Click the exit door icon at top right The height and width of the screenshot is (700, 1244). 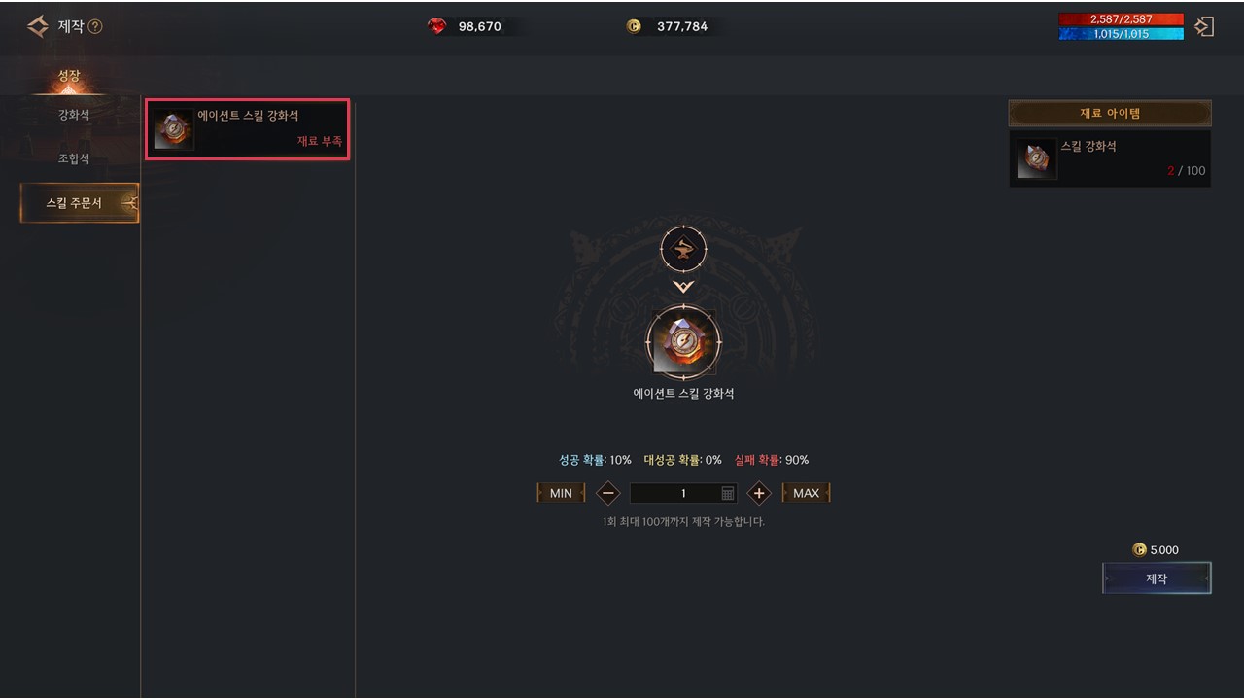(x=1204, y=26)
